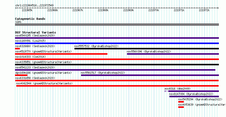Select the small red nsv4053639 bar
226x117 pixels.
(181, 107)
